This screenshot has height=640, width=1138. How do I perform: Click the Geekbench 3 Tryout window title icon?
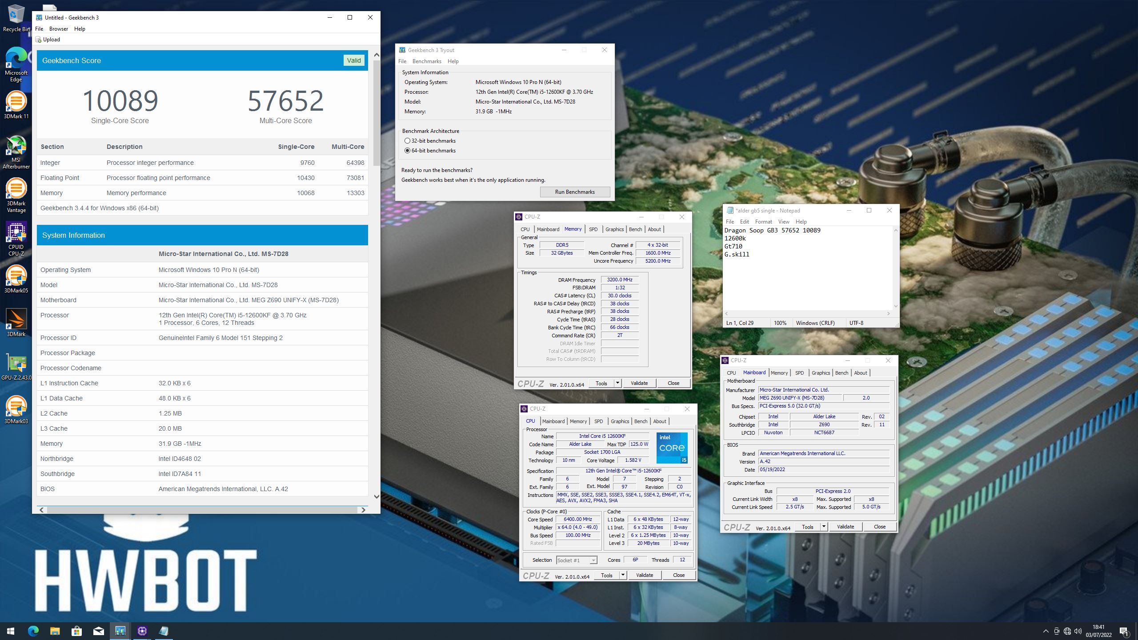402,50
